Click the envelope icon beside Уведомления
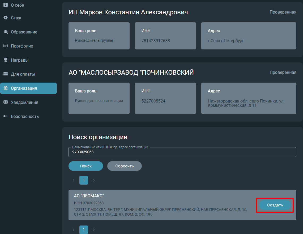Screen dimensions: 303x234 [x=6, y=102]
